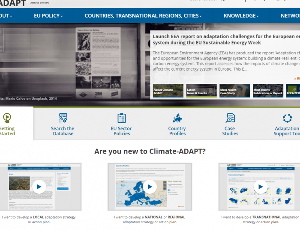Click the EU Sector Policies clipboard icon
This screenshot has width=300, height=231.
pyautogui.click(x=121, y=118)
